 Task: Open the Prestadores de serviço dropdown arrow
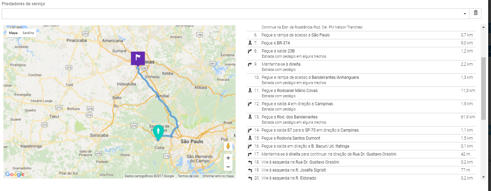pyautogui.click(x=465, y=14)
